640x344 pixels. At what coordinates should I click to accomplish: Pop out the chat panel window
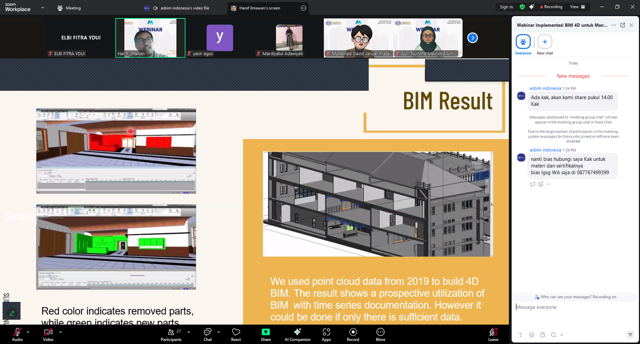[x=623, y=25]
